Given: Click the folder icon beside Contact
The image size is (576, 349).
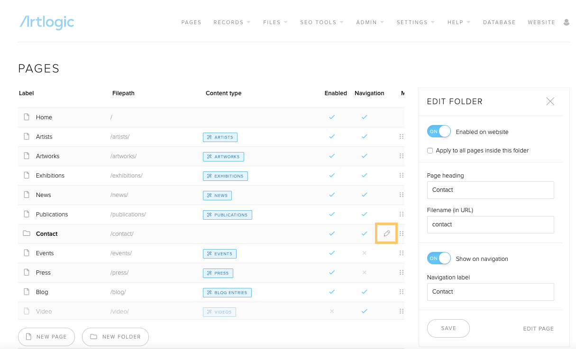Looking at the screenshot, I should (x=27, y=233).
